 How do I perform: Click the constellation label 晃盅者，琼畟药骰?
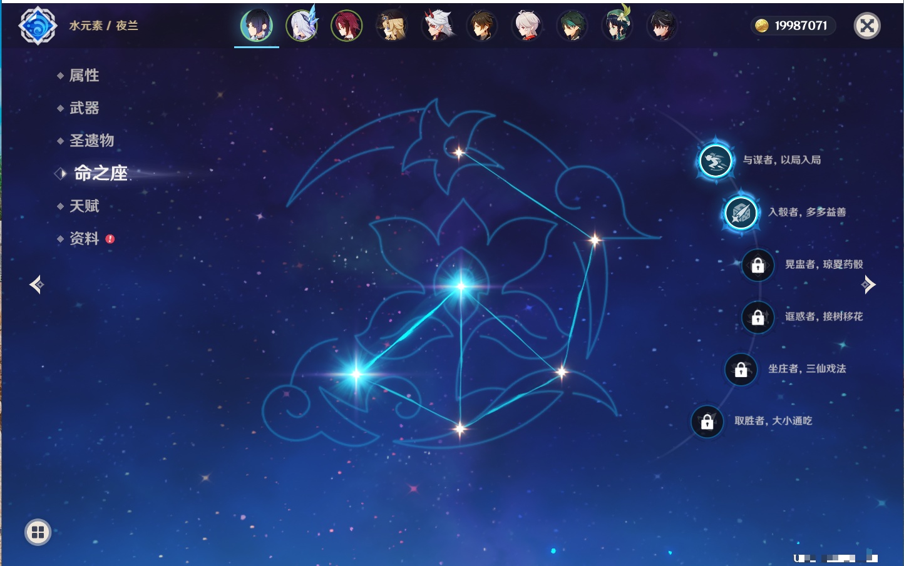[x=824, y=265]
